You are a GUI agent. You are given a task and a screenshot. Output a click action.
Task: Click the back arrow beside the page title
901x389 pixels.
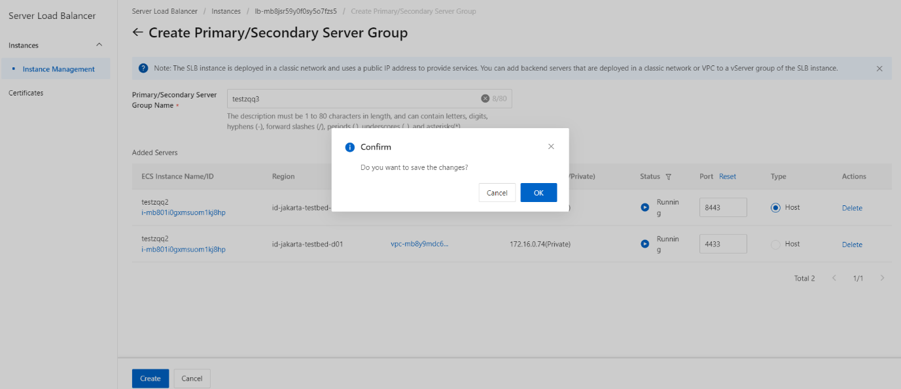pyautogui.click(x=137, y=32)
